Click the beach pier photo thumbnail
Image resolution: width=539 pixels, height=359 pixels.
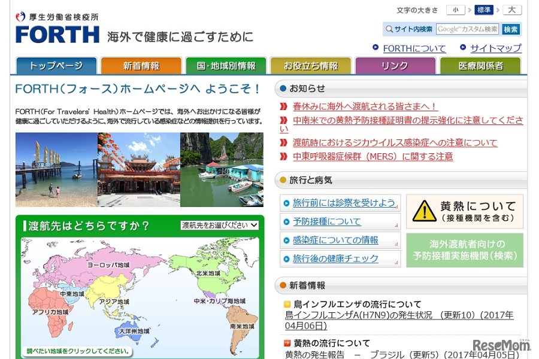56,169
